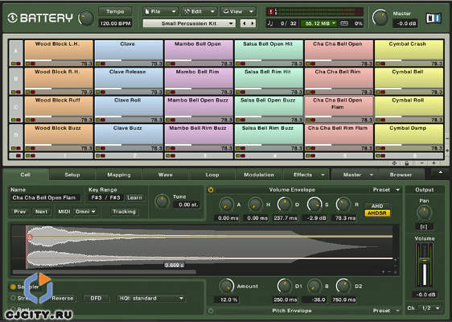Expand the HQI standard quality dropdown
452x322 pixels.
(x=151, y=299)
